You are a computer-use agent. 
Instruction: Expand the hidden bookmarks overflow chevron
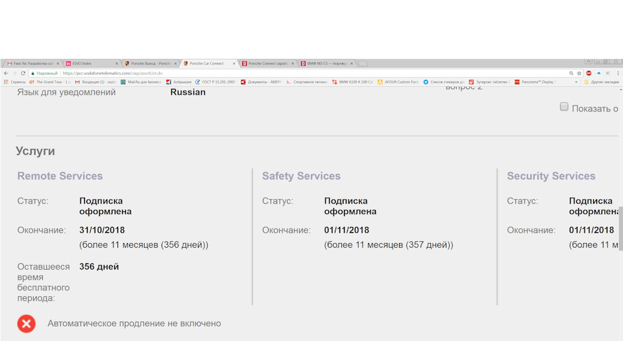(x=576, y=82)
